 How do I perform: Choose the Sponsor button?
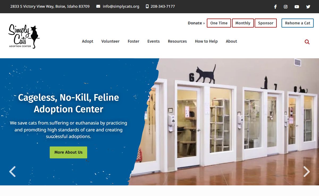click(x=266, y=23)
